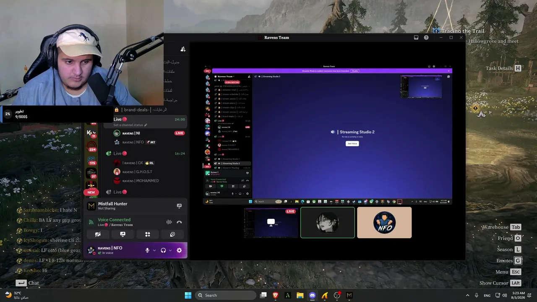Show hidden system tray icons
Screen dimensions: 537x302
point(467,295)
